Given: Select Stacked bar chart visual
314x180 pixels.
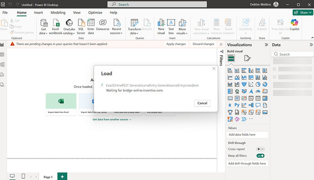Looking at the screenshot, I should point(230,70).
